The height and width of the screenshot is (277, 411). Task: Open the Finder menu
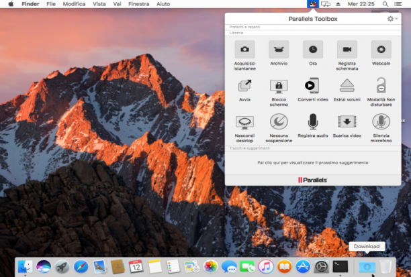pyautogui.click(x=30, y=4)
